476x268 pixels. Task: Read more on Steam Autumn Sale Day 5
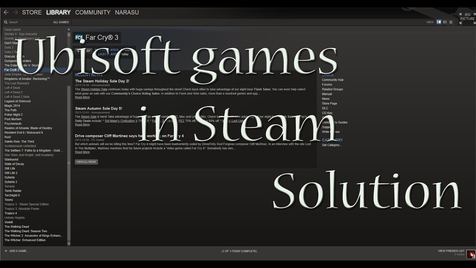pyautogui.click(x=82, y=125)
